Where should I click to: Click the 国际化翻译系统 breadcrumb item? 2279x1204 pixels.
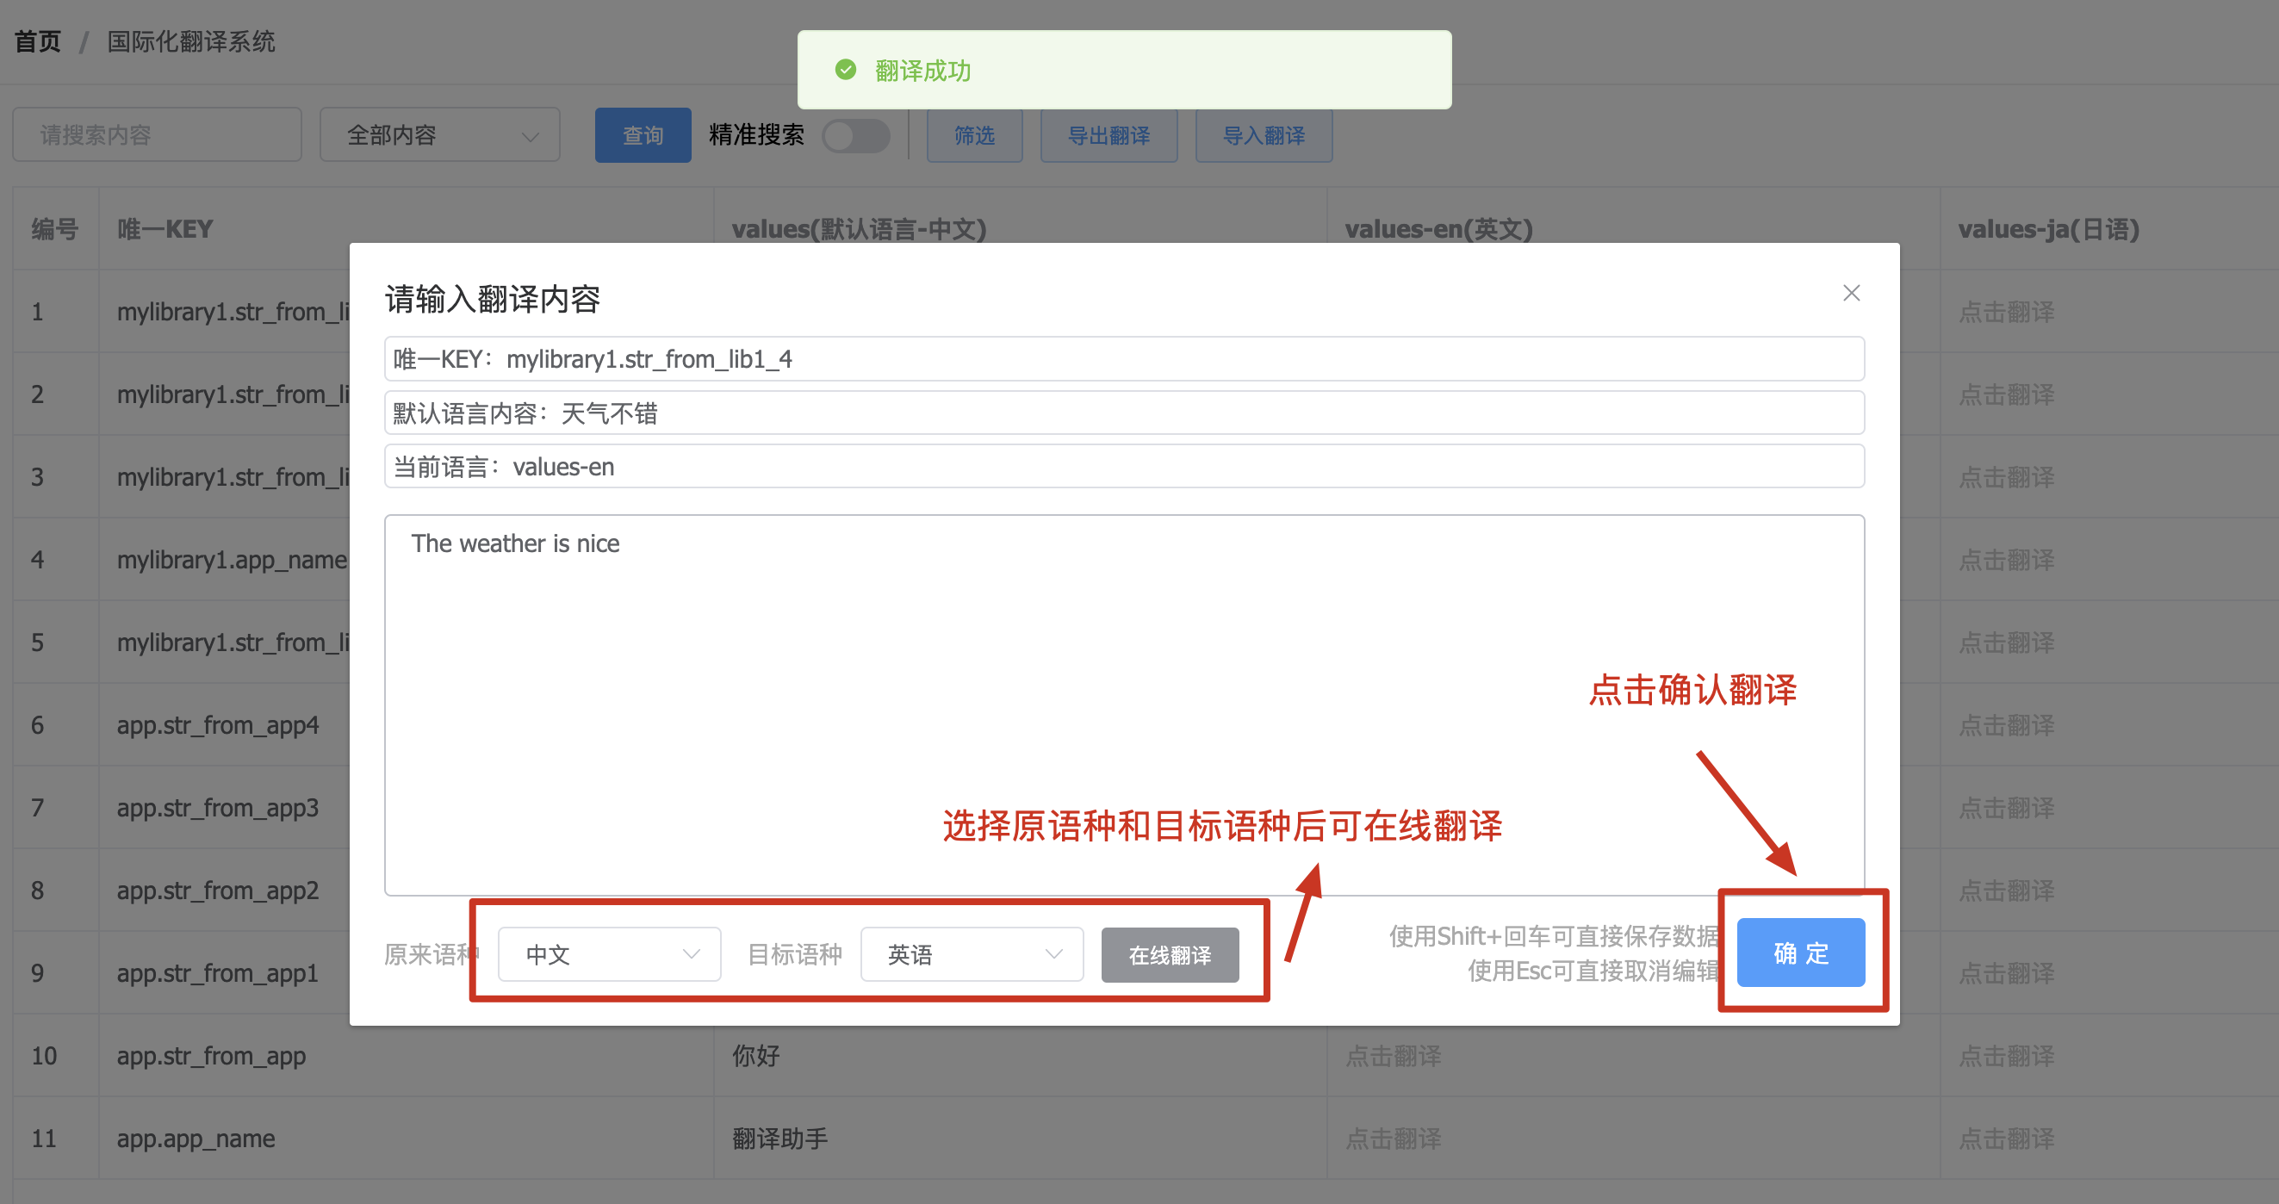[191, 41]
